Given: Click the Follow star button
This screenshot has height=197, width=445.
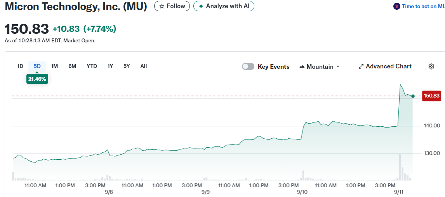Looking at the screenshot, I should point(172,6).
